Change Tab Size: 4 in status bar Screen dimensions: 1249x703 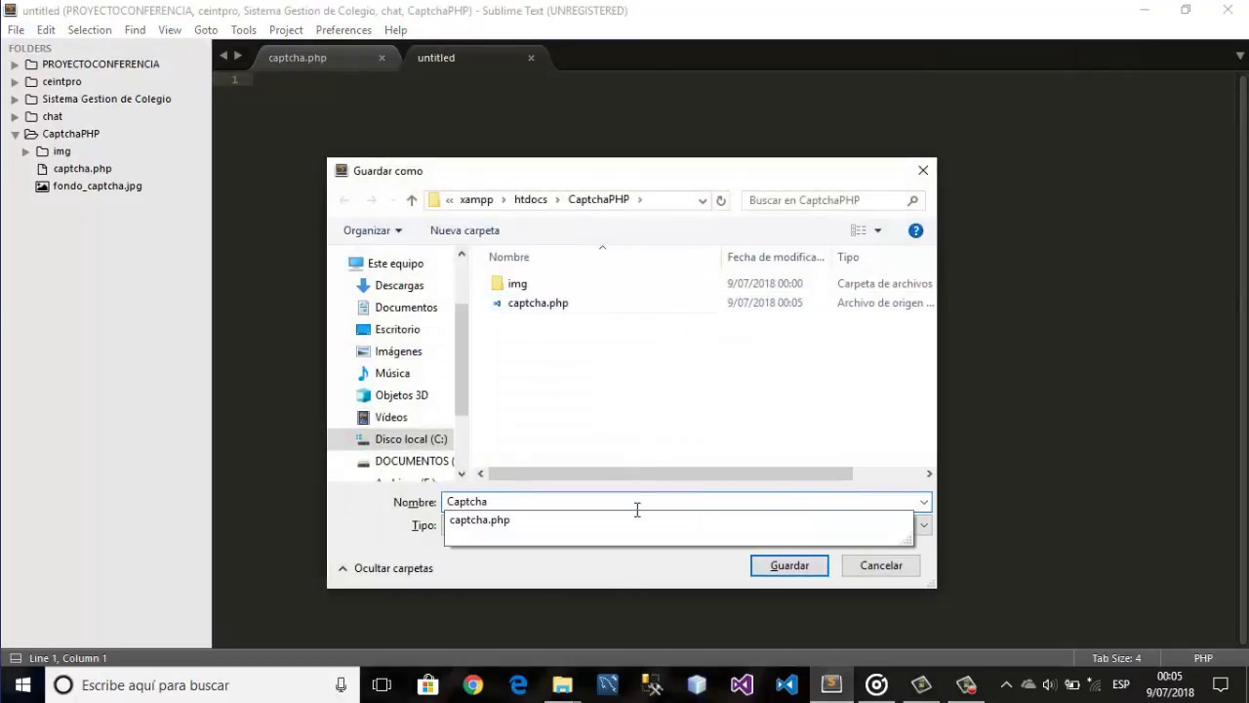tap(1116, 658)
